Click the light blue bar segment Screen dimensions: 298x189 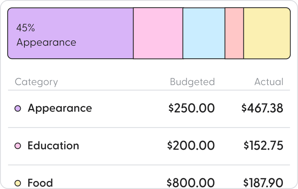204,33
